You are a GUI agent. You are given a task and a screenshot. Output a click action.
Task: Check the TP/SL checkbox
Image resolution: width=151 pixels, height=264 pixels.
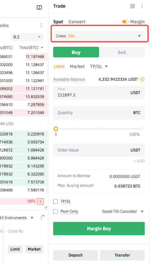point(56,202)
